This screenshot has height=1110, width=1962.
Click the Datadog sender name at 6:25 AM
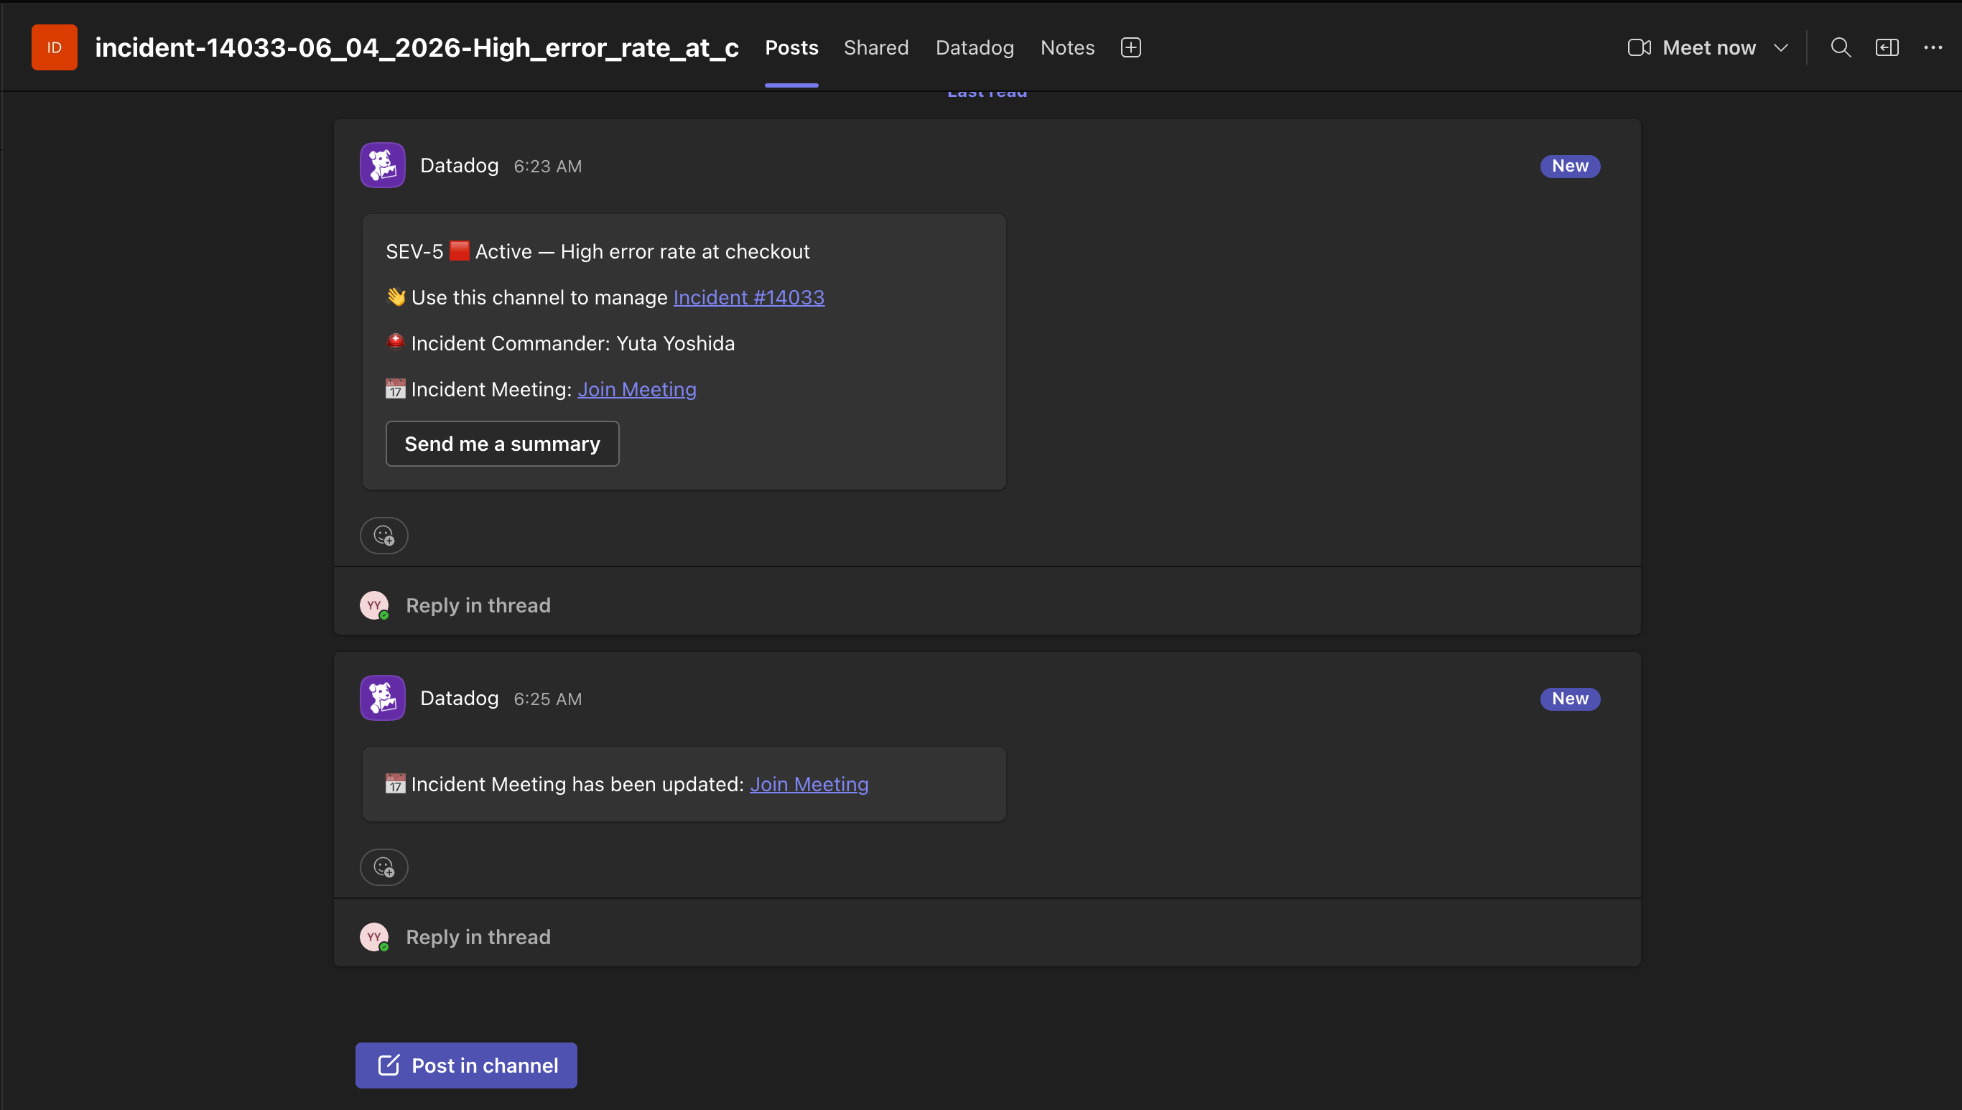click(x=459, y=699)
